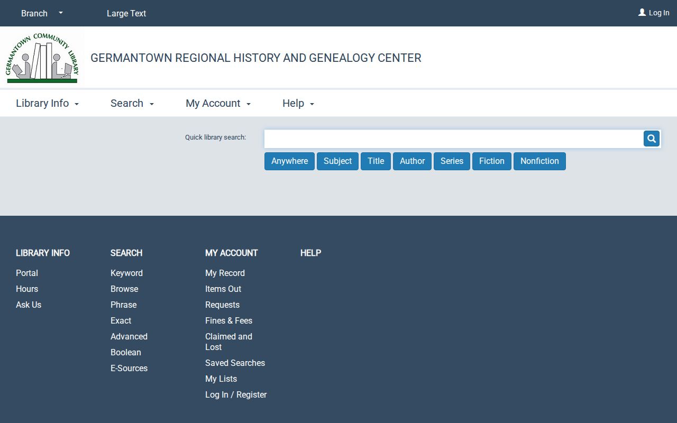The image size is (677, 423).
Task: Click the Fiction filter button
Action: coord(492,161)
